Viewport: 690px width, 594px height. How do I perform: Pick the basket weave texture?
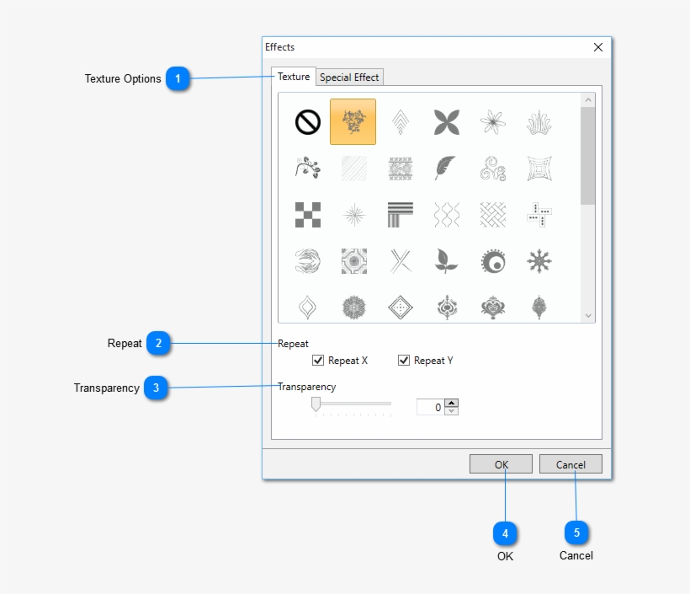[492, 215]
